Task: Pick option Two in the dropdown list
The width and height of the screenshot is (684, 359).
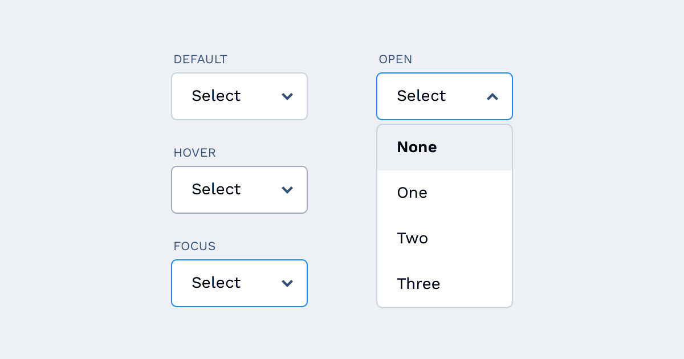Action: coord(413,238)
